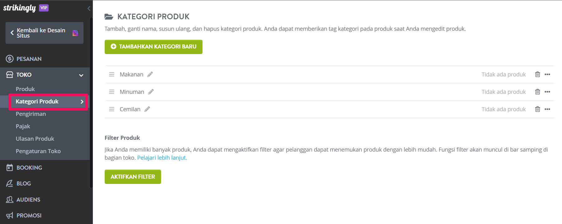Click the pencil edit icon next to Makanan
562x224 pixels.
pos(150,74)
